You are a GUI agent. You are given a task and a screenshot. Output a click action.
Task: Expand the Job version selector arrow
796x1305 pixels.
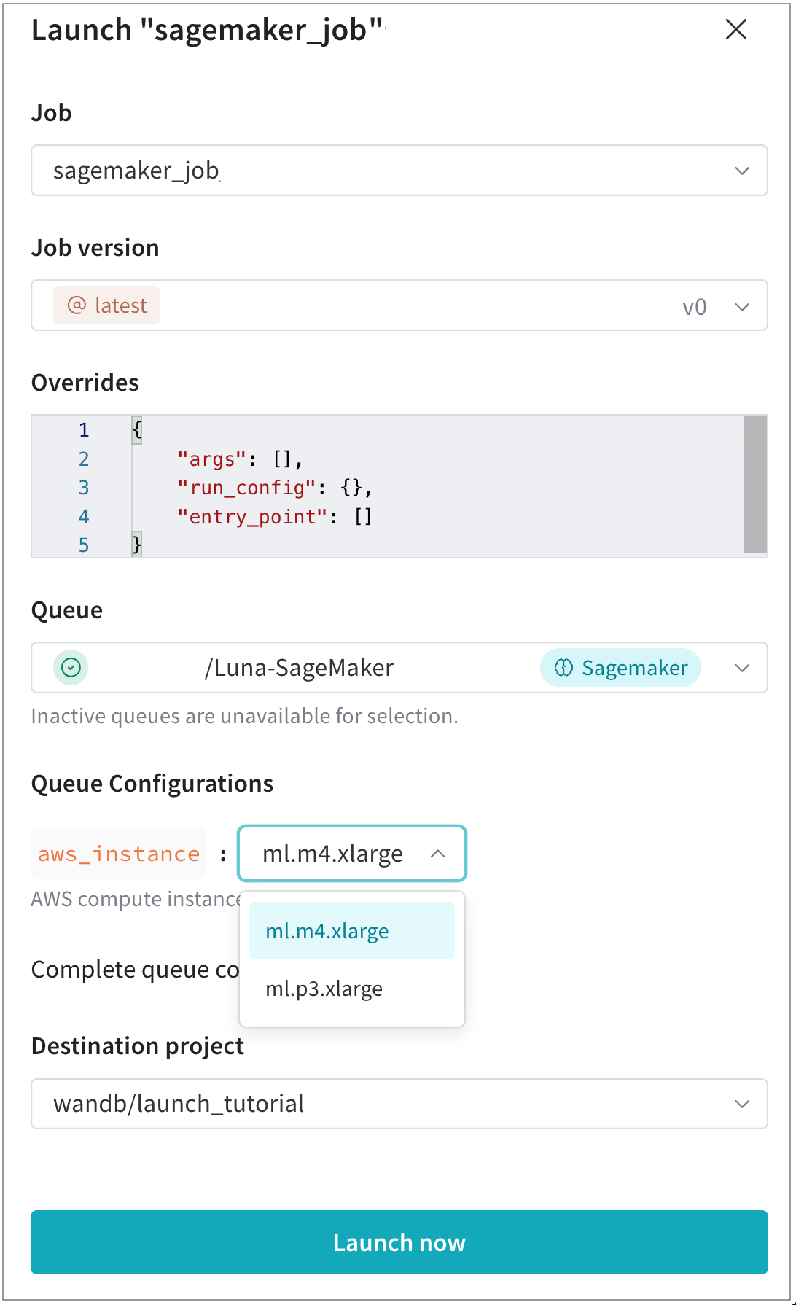(742, 306)
